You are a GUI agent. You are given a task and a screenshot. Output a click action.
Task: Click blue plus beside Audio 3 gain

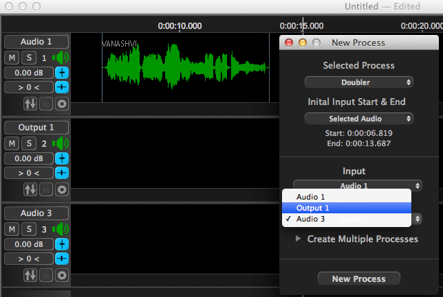point(62,244)
